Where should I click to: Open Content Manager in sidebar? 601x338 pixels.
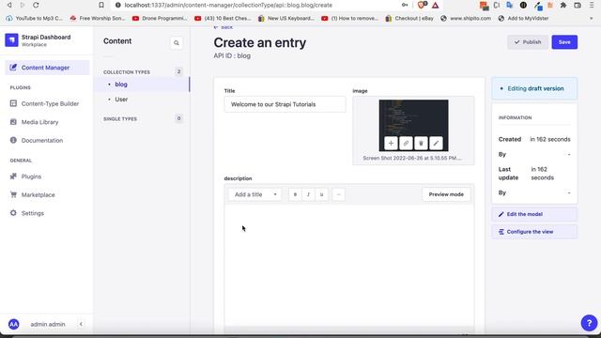pyautogui.click(x=47, y=68)
